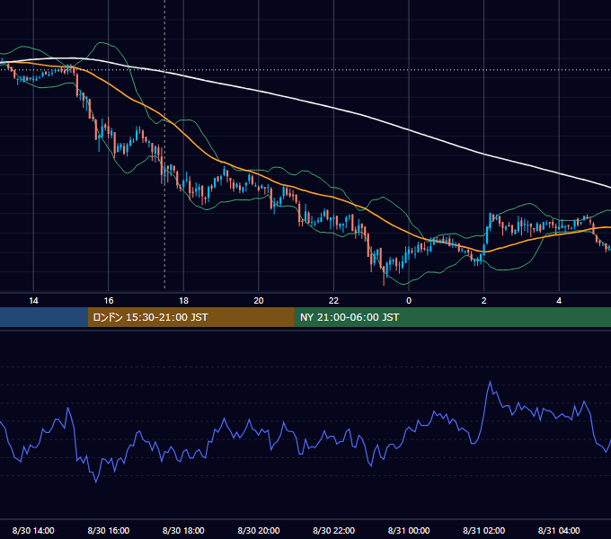Click the London 15:30-21:00 JST session bar

(x=190, y=317)
